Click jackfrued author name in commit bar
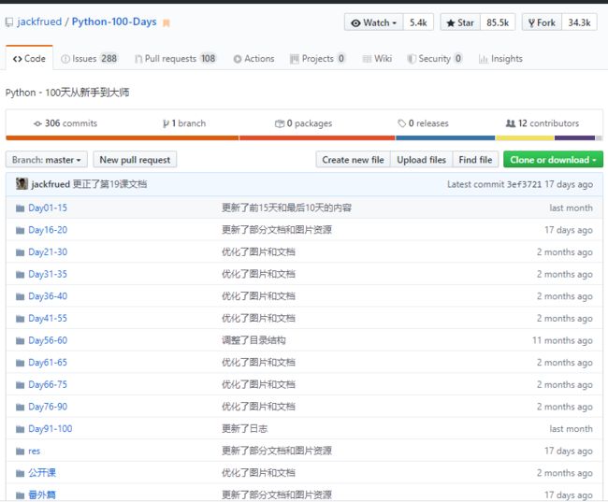Screen dimensions: 608x502 [x=51, y=184]
